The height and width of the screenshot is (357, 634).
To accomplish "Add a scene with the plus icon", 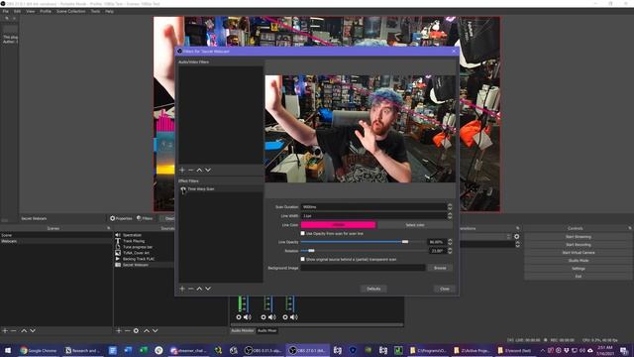I will point(5,330).
